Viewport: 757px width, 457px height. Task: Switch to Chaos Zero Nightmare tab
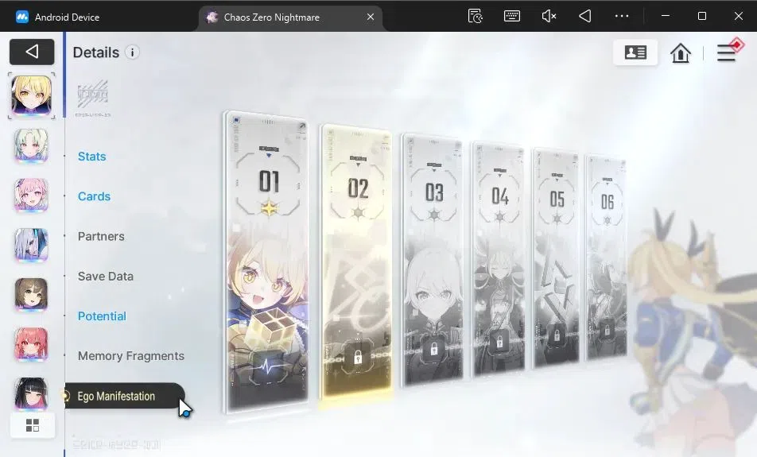coord(289,17)
